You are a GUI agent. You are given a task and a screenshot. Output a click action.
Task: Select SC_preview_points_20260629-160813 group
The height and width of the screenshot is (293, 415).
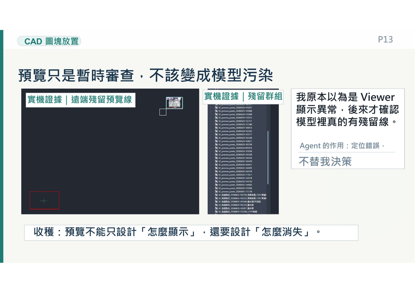[235, 128]
